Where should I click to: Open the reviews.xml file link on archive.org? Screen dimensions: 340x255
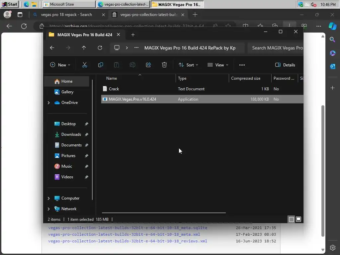[x=128, y=241]
